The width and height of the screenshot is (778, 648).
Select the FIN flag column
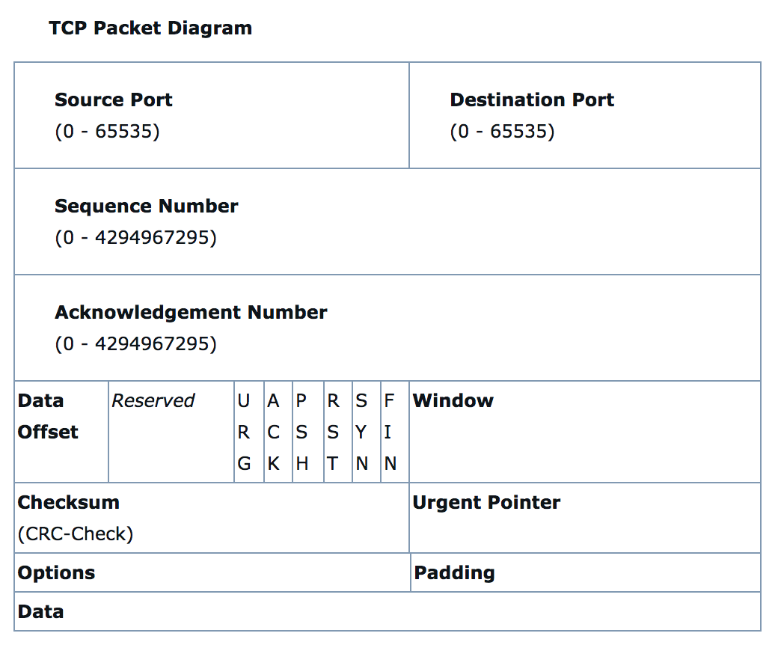tap(390, 432)
